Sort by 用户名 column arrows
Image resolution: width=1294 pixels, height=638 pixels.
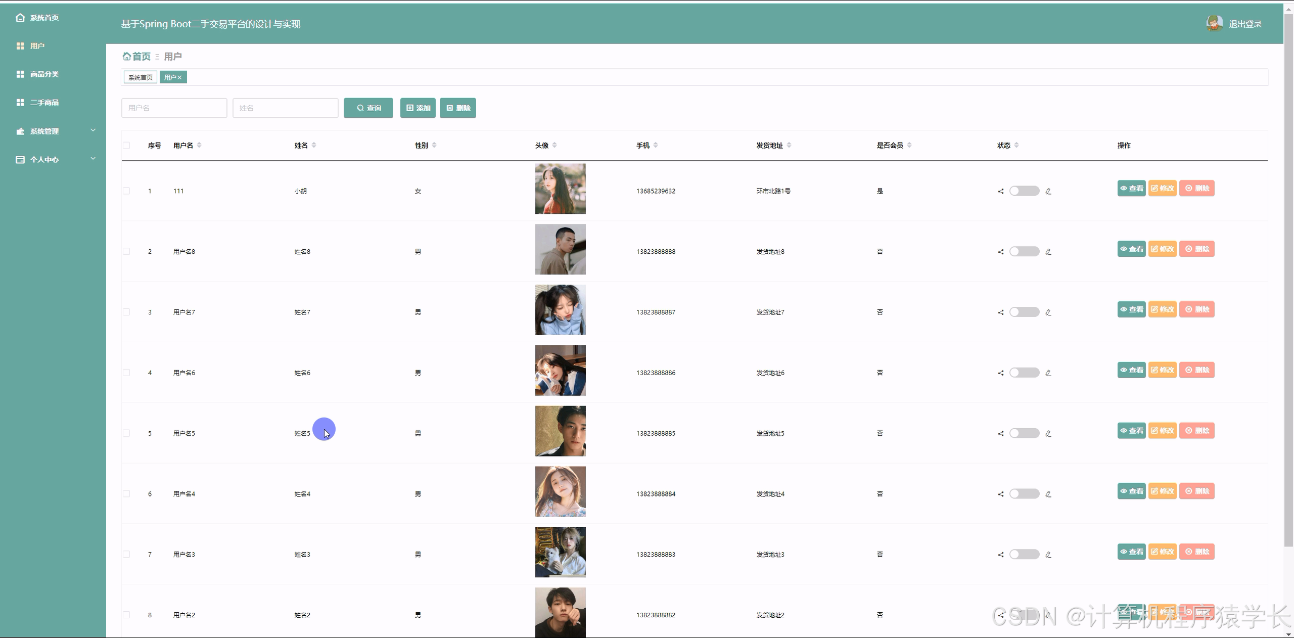point(199,145)
